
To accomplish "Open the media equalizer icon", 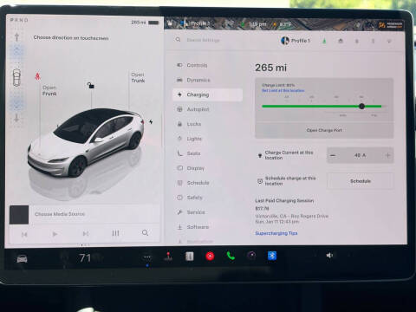I will pyautogui.click(x=115, y=233).
